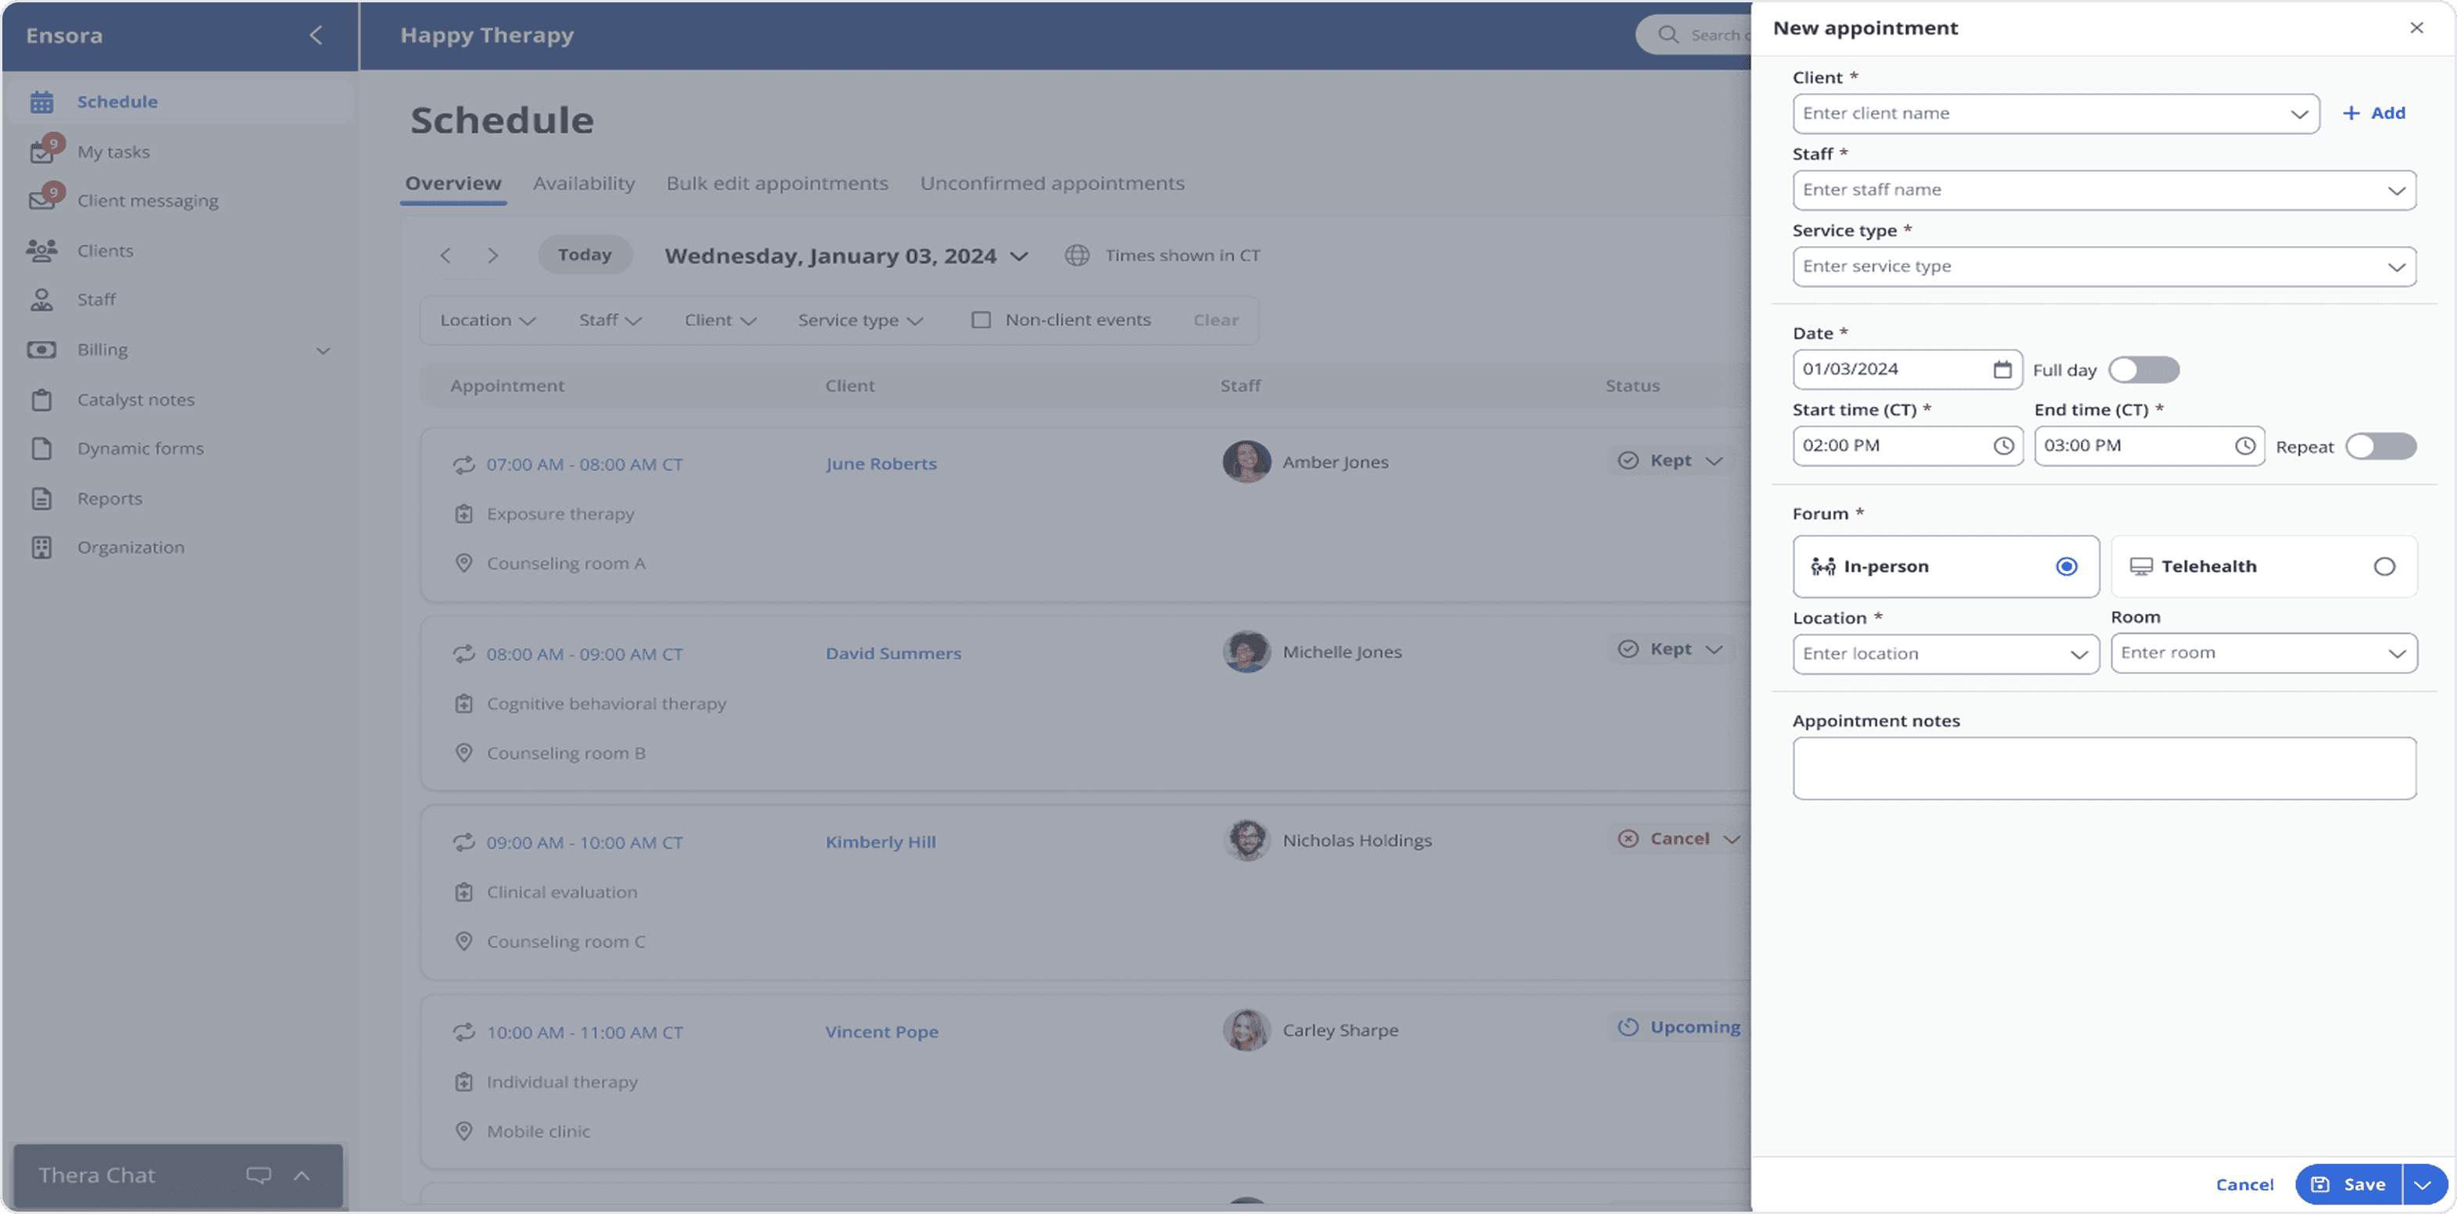Click the clock icon in Start time field
The width and height of the screenshot is (2457, 1214).
2004,445
